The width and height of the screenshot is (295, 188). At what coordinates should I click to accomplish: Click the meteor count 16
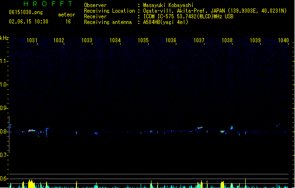click(x=68, y=22)
